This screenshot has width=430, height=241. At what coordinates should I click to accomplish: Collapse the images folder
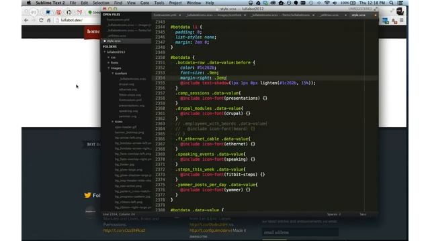[x=109, y=68]
